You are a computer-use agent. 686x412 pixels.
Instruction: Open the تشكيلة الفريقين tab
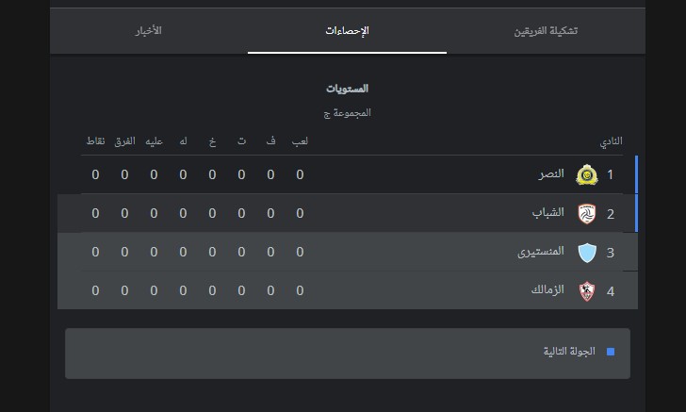pyautogui.click(x=546, y=31)
